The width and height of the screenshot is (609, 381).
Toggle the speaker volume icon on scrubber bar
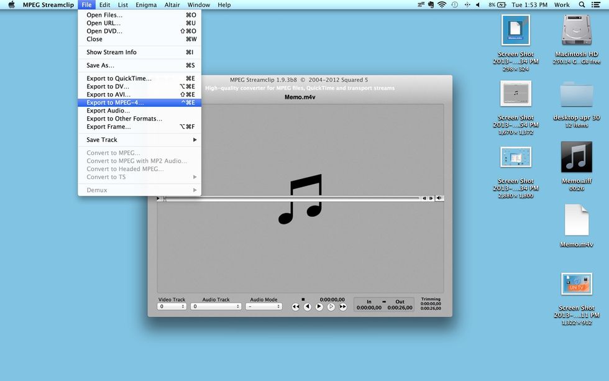point(439,198)
